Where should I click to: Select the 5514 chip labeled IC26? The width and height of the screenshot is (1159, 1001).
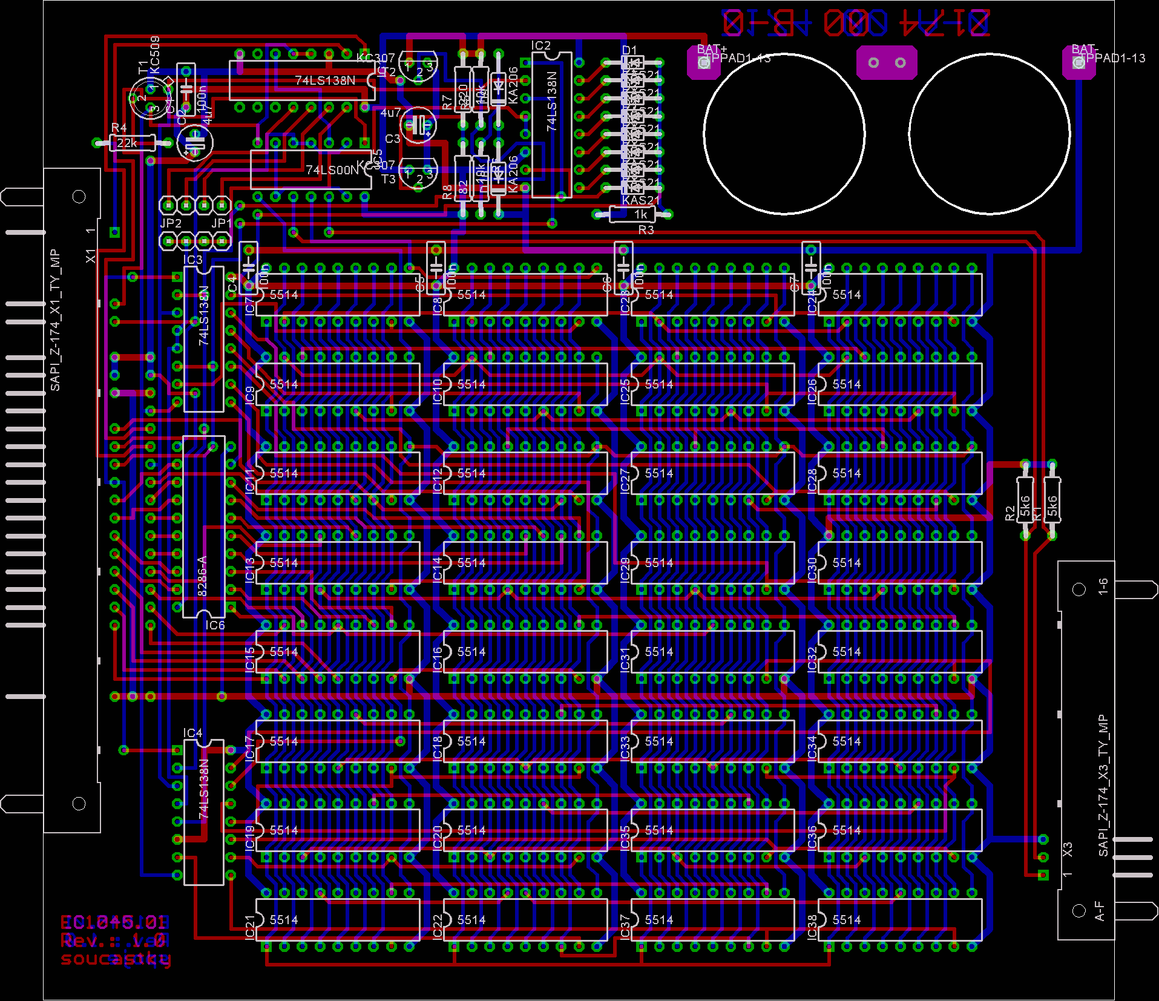(900, 384)
